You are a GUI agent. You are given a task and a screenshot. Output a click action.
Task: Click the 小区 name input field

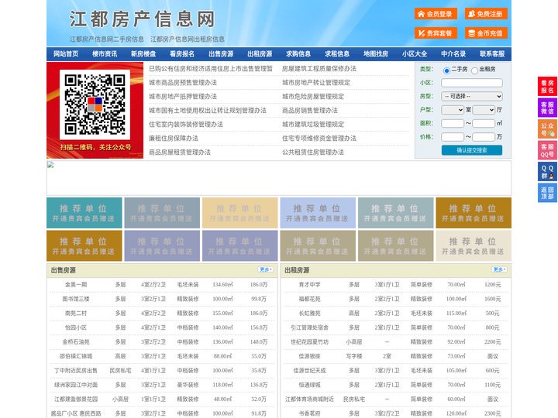click(472, 83)
